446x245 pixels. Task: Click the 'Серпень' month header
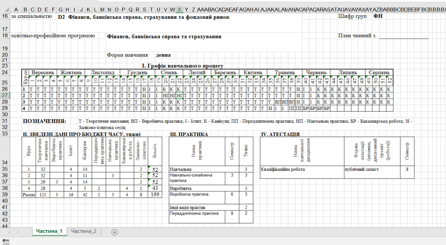[x=379, y=72]
